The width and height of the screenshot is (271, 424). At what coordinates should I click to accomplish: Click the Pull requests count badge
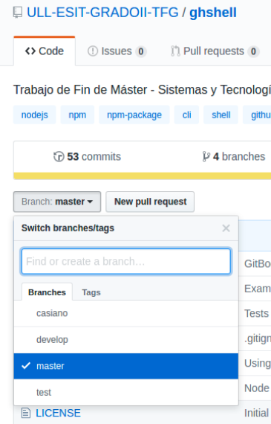pyautogui.click(x=253, y=51)
